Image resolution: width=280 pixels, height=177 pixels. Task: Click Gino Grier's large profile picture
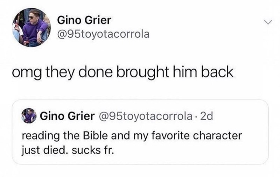[x=32, y=28]
